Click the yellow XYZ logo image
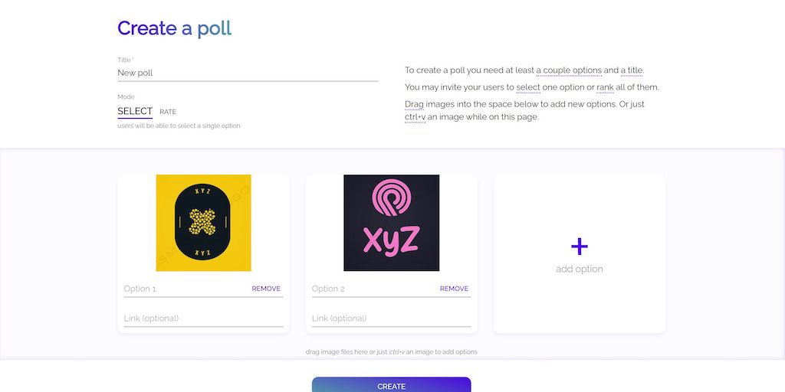The width and height of the screenshot is (785, 392). pos(203,223)
